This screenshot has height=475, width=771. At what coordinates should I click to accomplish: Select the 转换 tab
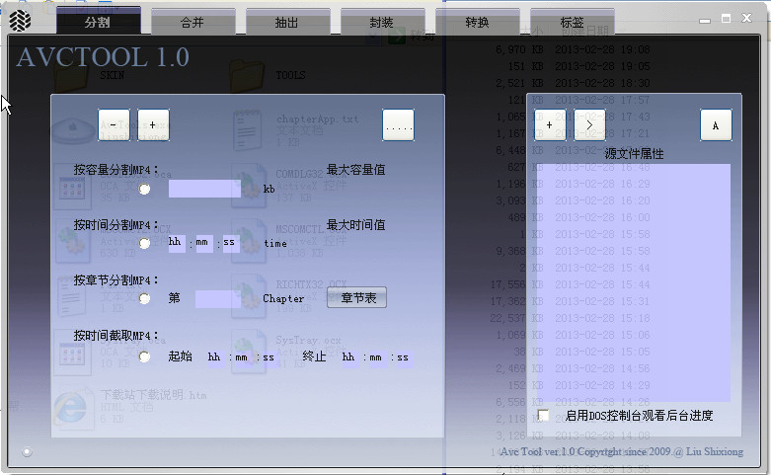[478, 22]
